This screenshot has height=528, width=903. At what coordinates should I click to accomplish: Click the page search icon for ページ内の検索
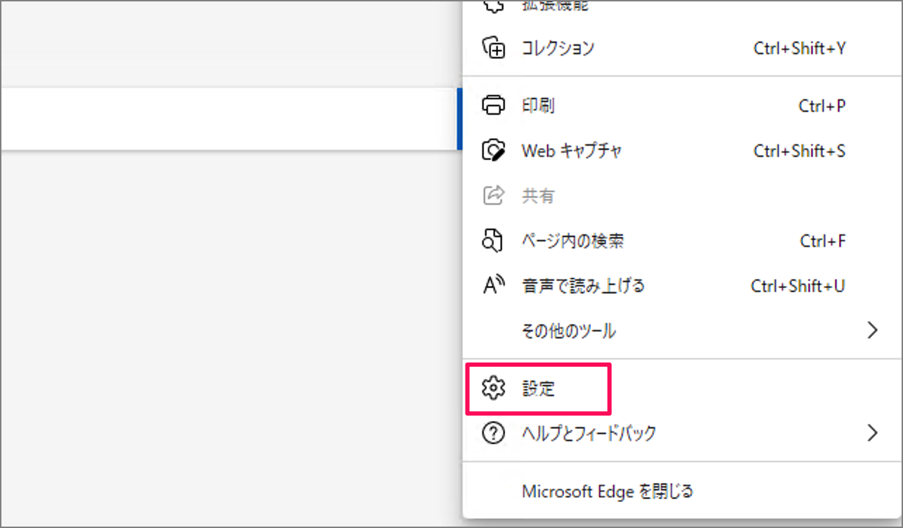[493, 241]
